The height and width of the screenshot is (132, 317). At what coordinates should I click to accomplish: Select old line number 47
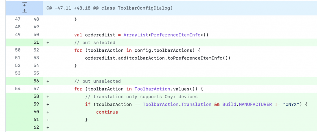tap(18, 19)
